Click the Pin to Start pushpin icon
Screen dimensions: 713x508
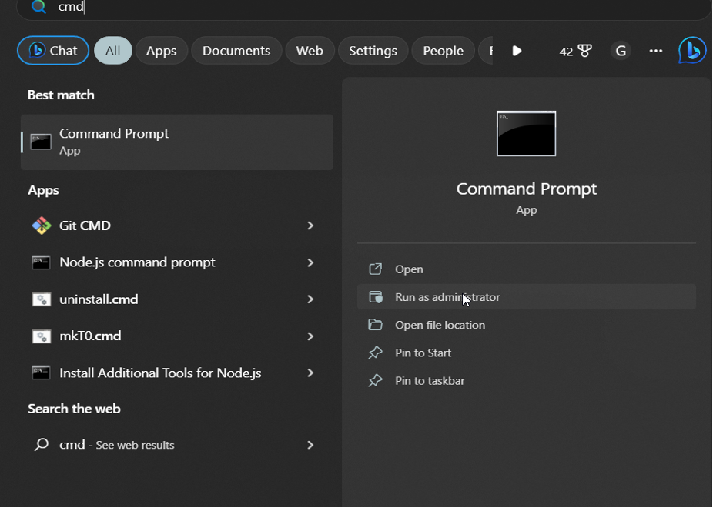pyautogui.click(x=375, y=353)
